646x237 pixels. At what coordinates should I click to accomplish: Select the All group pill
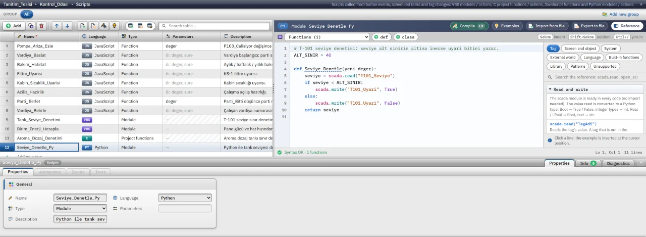point(27,14)
